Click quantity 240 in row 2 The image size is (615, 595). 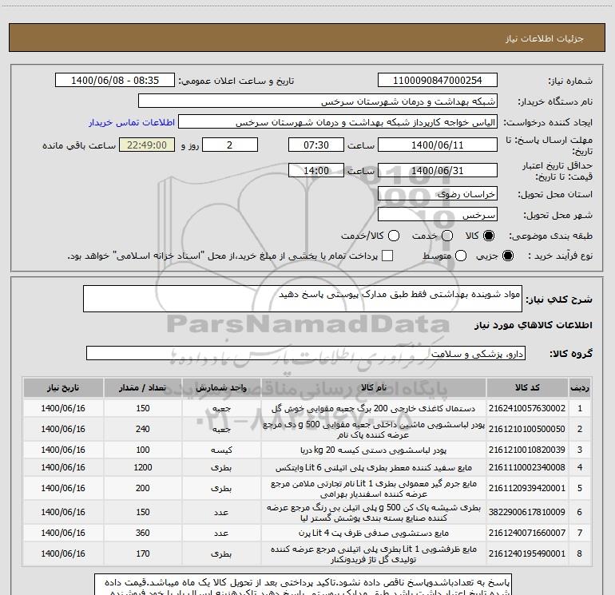point(143,429)
